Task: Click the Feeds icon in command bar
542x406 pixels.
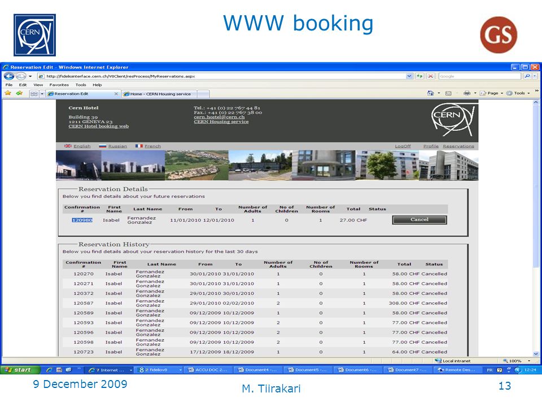Action: [448, 93]
